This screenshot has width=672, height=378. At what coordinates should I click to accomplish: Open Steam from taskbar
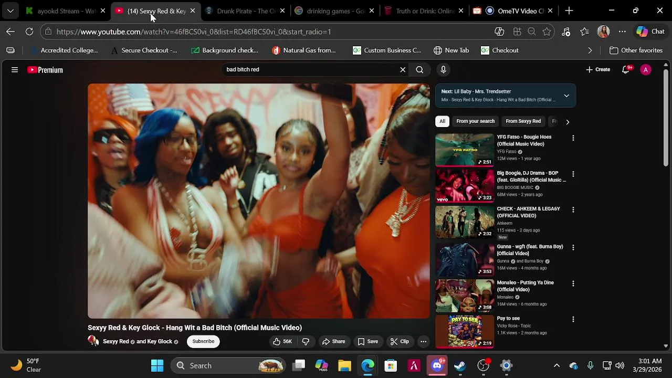(460, 365)
